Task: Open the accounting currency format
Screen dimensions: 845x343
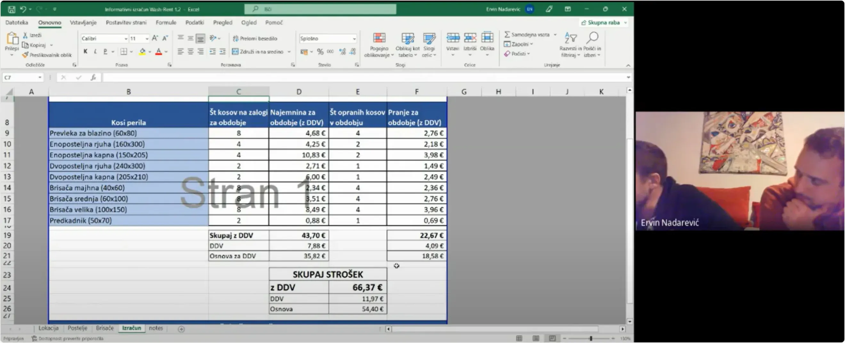Action: [x=304, y=52]
